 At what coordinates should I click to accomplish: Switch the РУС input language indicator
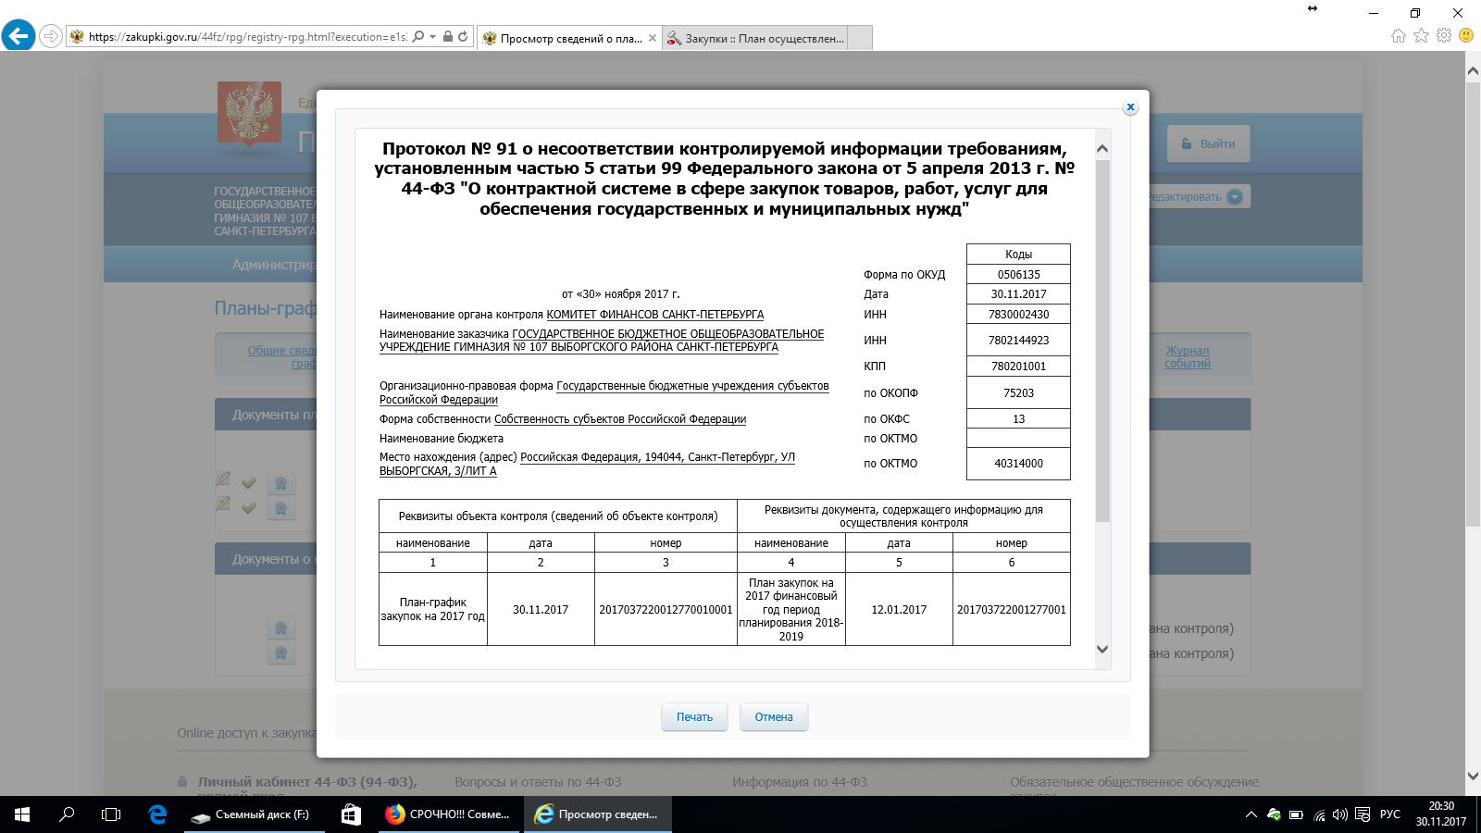(1389, 814)
